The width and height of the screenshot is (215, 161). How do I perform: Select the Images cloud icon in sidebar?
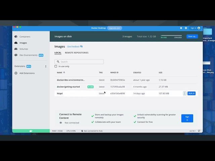(16, 43)
